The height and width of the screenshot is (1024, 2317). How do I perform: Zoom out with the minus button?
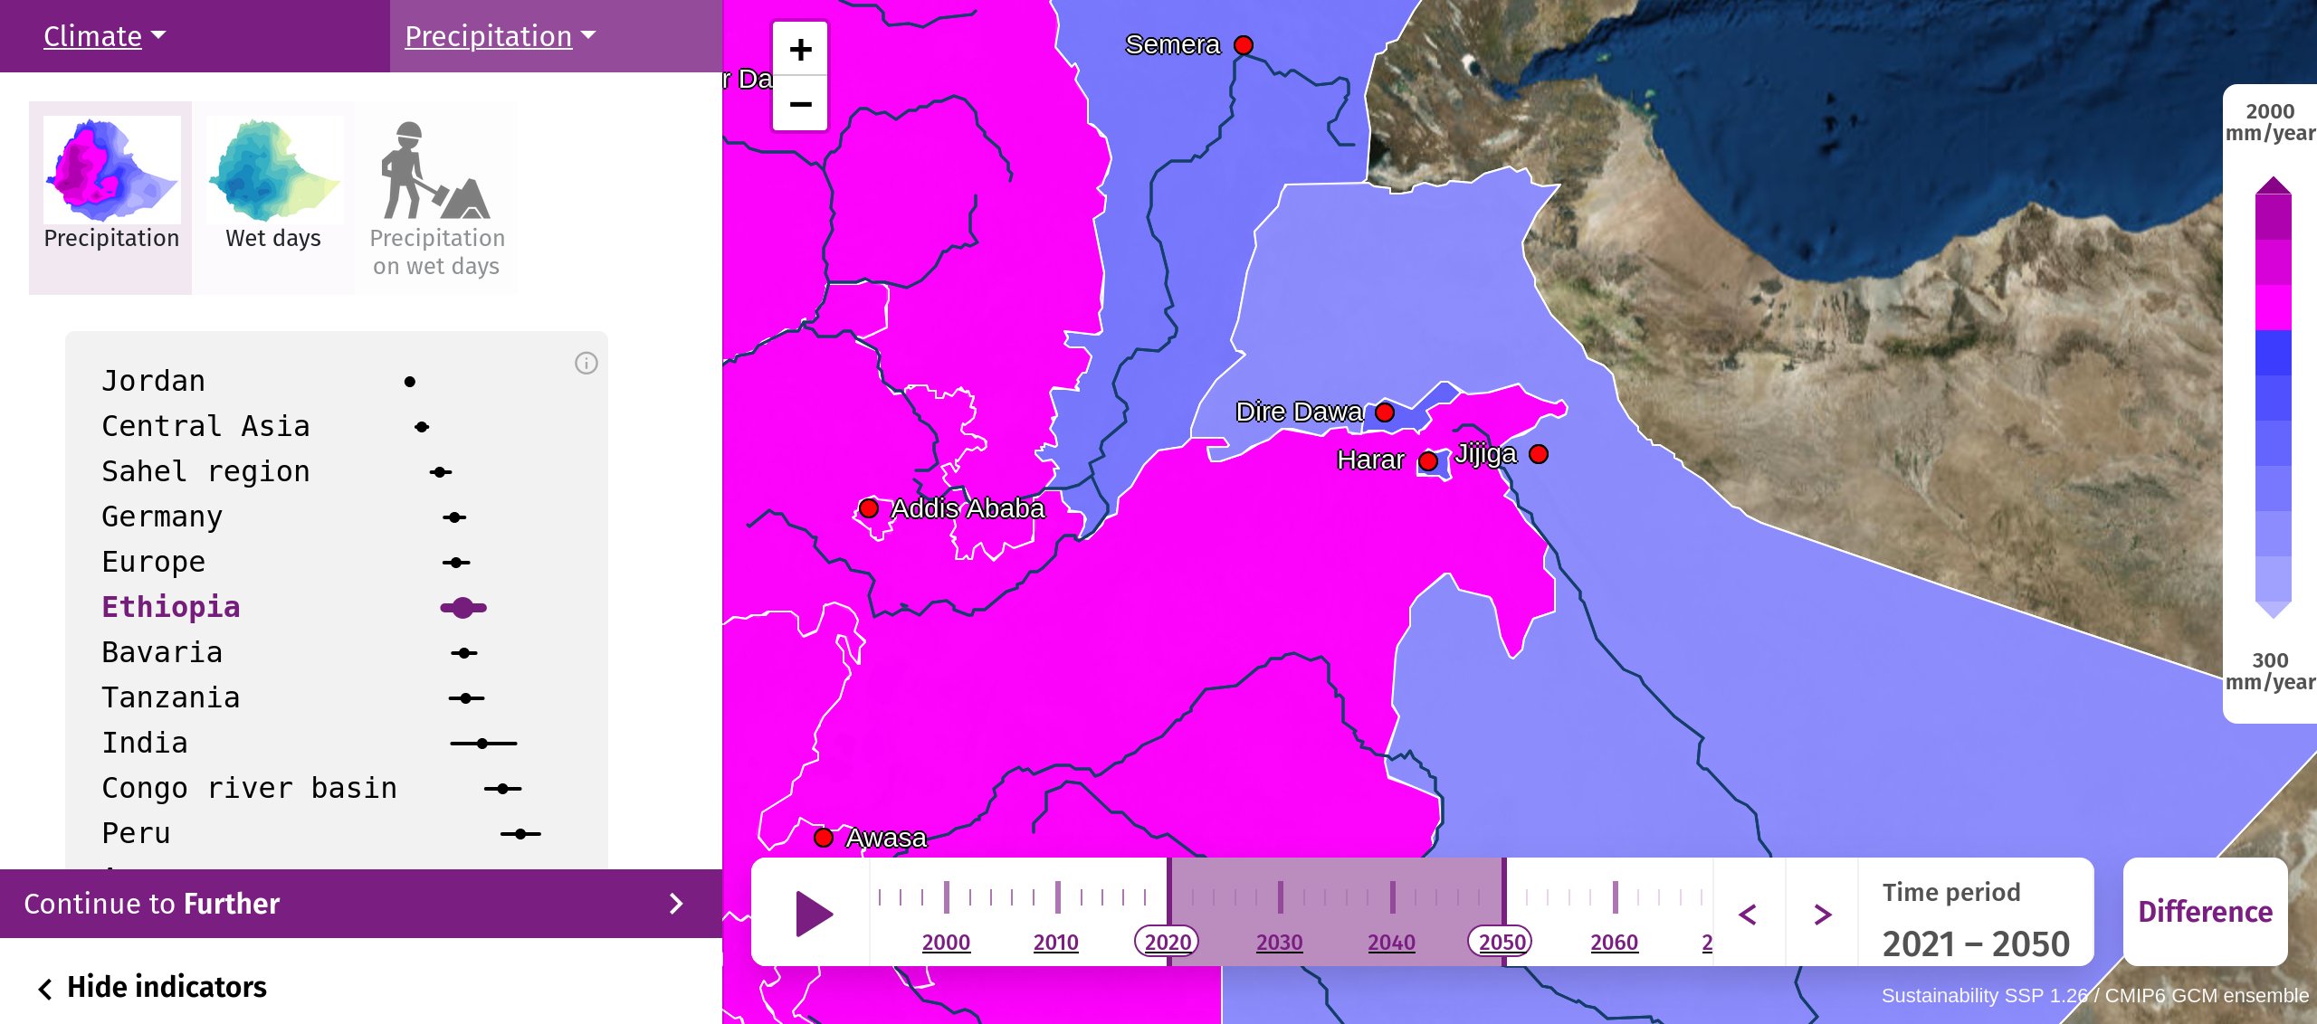800,104
